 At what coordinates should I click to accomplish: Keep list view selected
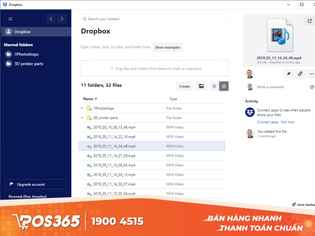(224, 86)
